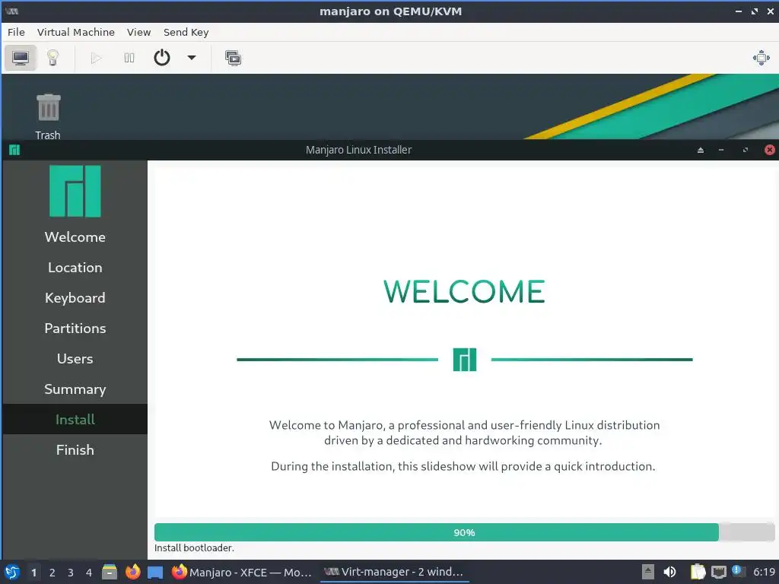This screenshot has width=779, height=584.
Task: Pause the virtual machine
Action: click(129, 58)
